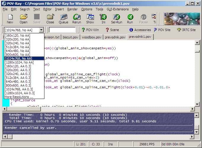This screenshot has width=202, height=148.
Task: Open the Render menu
Action: (x=72, y=9)
